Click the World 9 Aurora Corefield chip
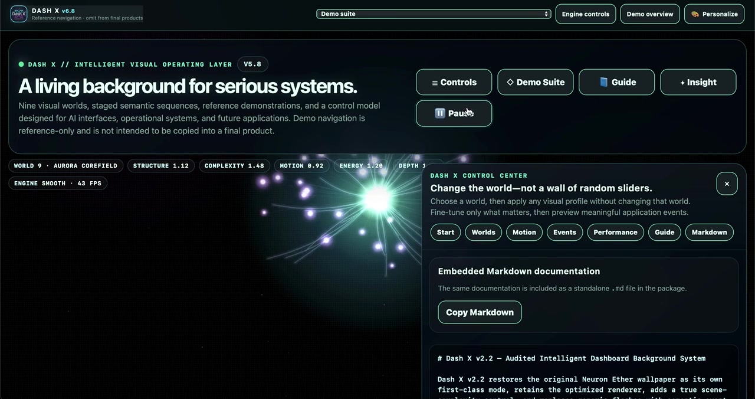Image resolution: width=755 pixels, height=399 pixels. point(66,166)
